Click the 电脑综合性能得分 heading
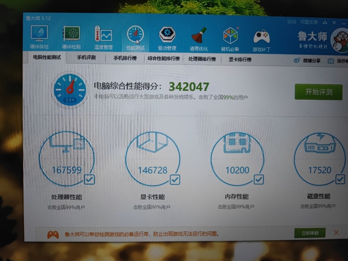This screenshot has width=348, height=261. point(128,86)
